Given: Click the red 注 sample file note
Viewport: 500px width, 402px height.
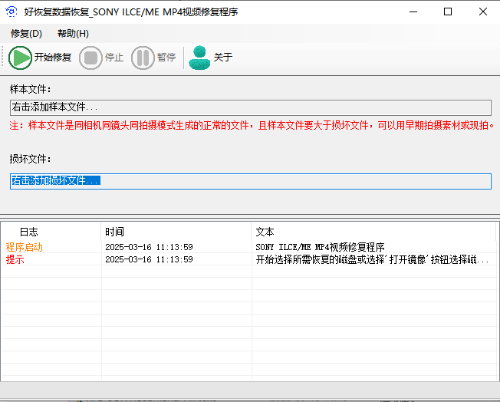Looking at the screenshot, I should point(252,125).
